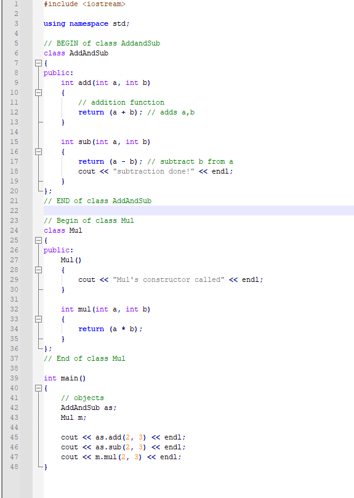Click 'Mul m;' declaration
Screen dimensions: 354x498
73,417
